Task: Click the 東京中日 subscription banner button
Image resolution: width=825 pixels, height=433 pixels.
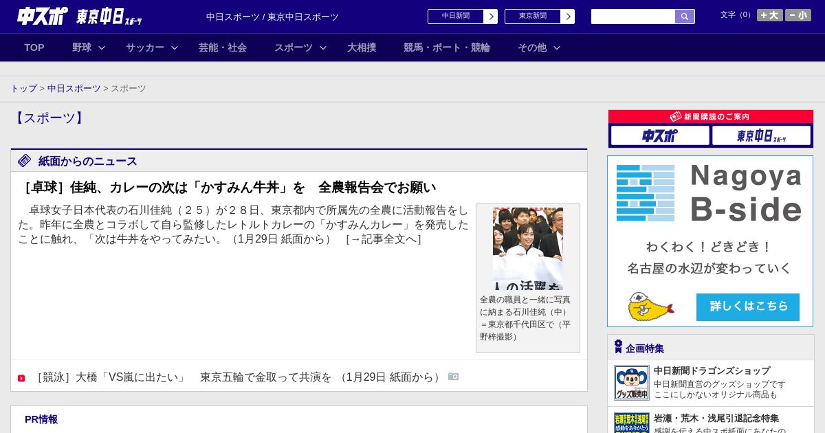Action: (761, 135)
